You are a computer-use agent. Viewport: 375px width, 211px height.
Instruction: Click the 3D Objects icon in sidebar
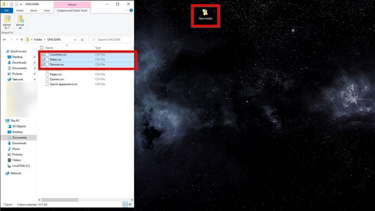coord(9,126)
